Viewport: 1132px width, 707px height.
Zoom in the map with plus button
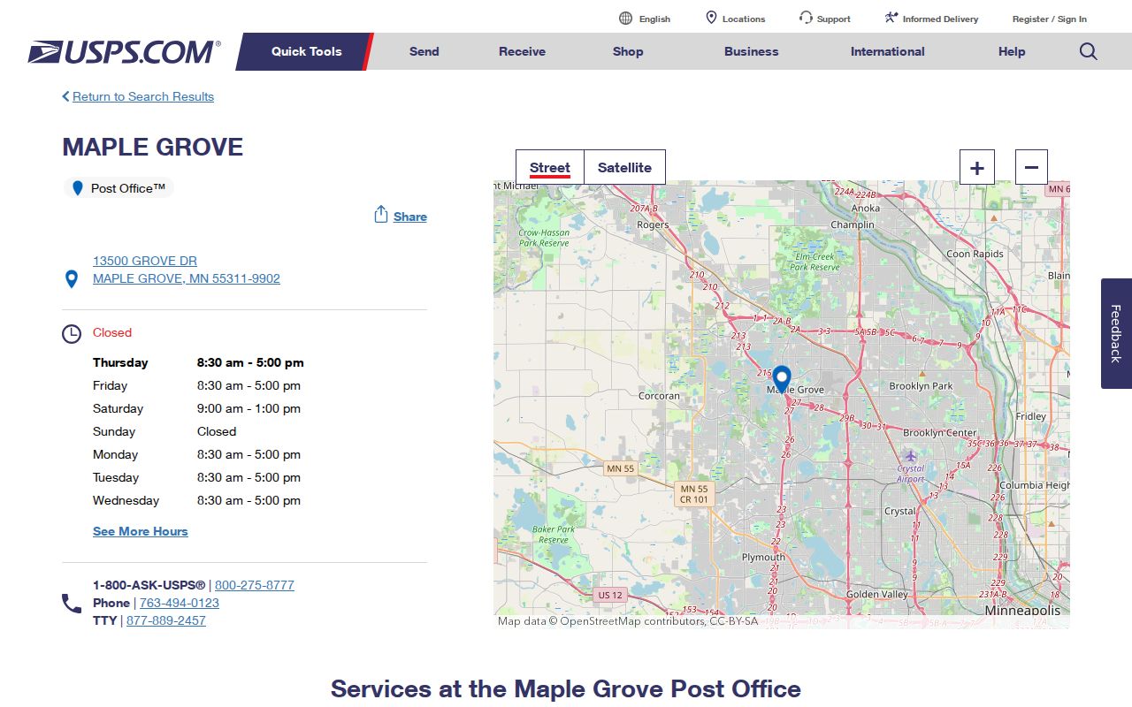click(x=977, y=167)
